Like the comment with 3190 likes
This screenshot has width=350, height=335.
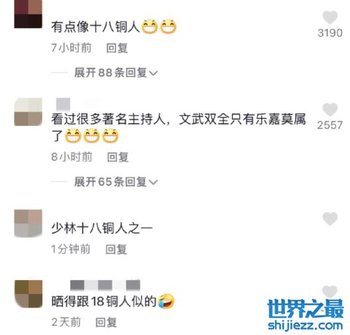(330, 17)
